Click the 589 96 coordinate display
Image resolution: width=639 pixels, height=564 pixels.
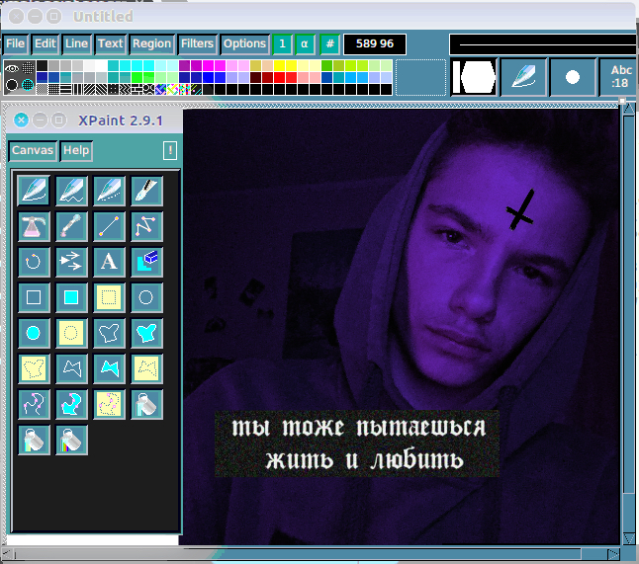click(375, 43)
